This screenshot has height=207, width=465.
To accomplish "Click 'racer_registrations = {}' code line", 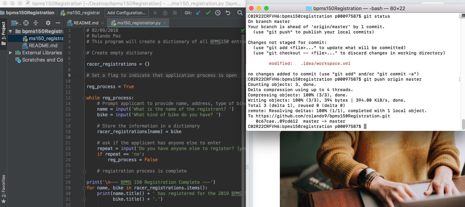I will click(118, 64).
